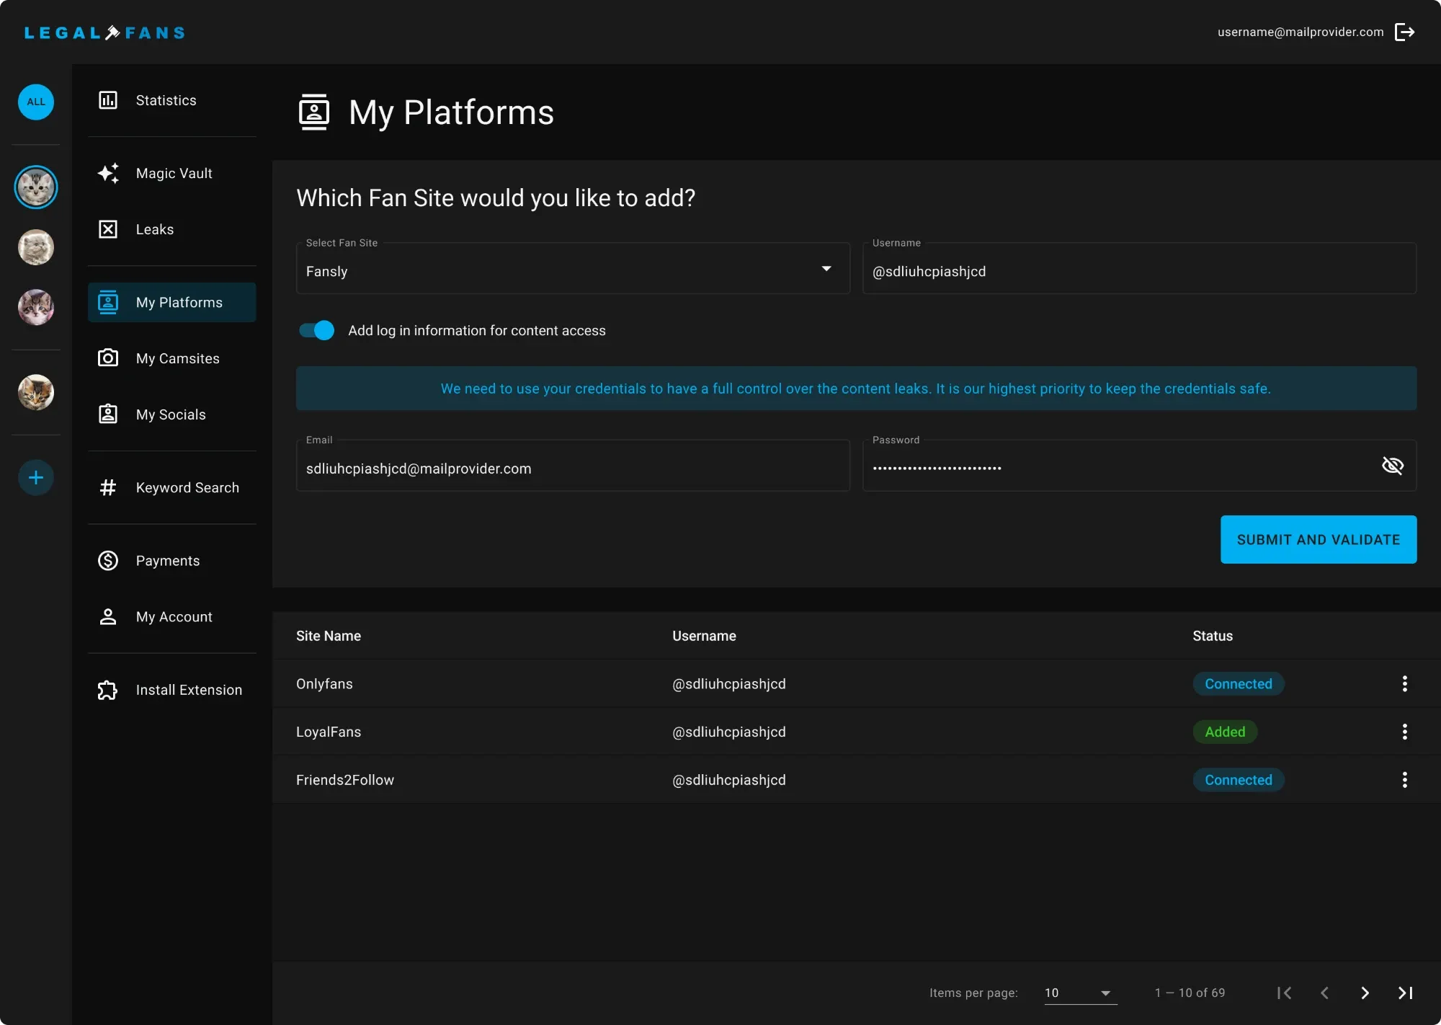Go to last page of table
The height and width of the screenshot is (1025, 1441).
tap(1405, 993)
